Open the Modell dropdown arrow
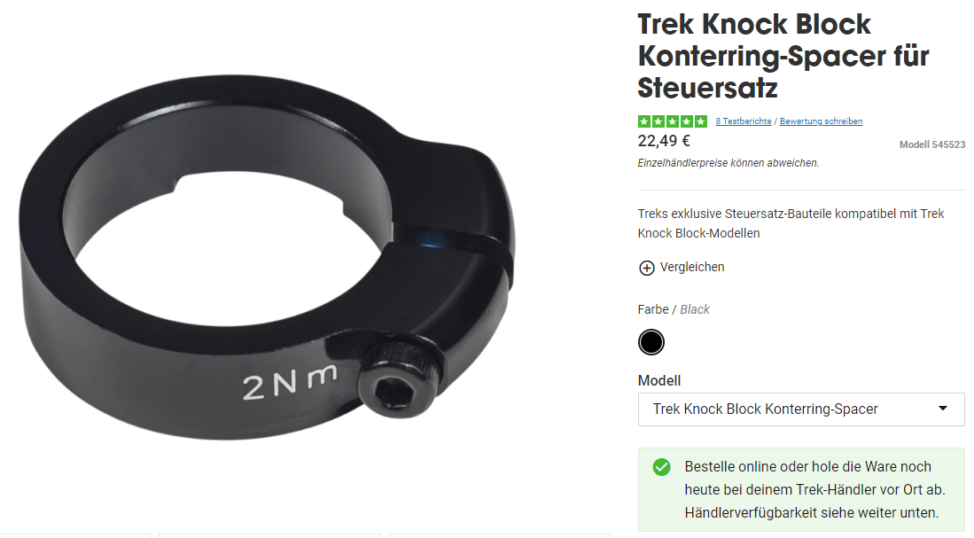 point(943,409)
